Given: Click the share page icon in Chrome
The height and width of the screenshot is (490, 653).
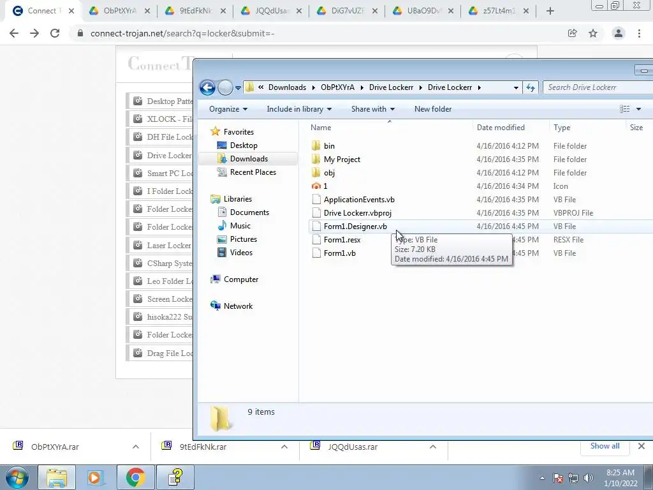Looking at the screenshot, I should (x=572, y=33).
